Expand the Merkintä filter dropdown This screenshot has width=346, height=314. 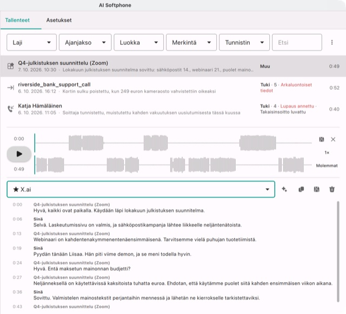(191, 42)
